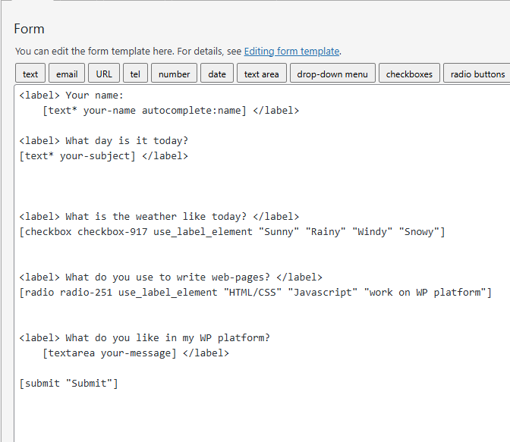Open the drop-down menu tag generator

(x=332, y=74)
